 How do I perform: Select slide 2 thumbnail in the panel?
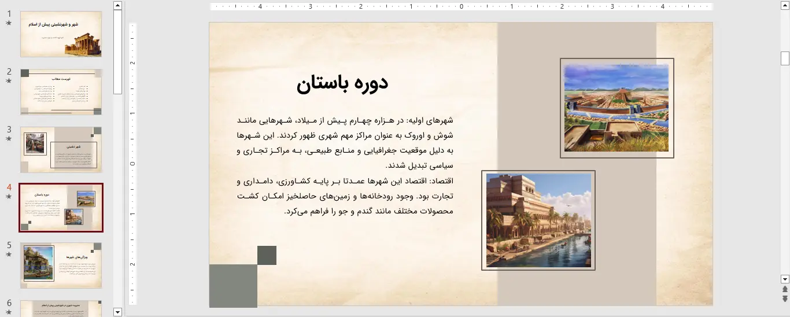pyautogui.click(x=61, y=92)
